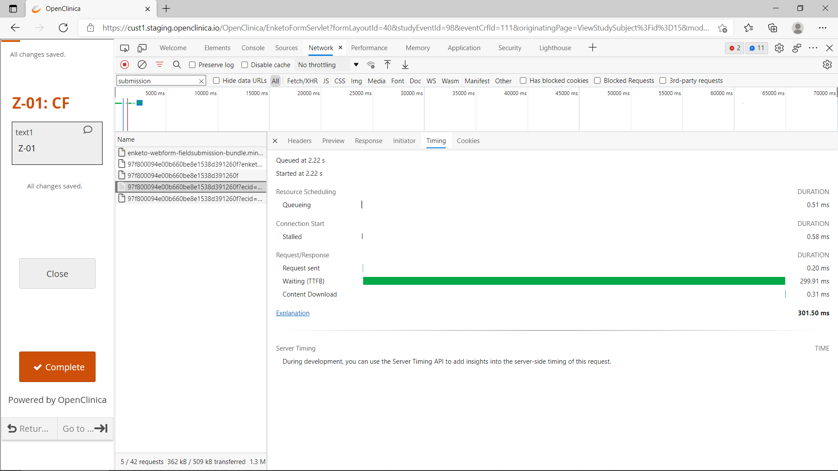Screen dimensions: 838x471
Task: Open the No throttling dropdown
Action: [x=328, y=65]
